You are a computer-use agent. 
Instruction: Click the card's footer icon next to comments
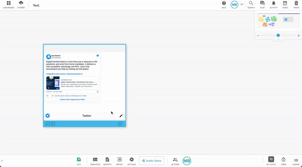point(53,124)
